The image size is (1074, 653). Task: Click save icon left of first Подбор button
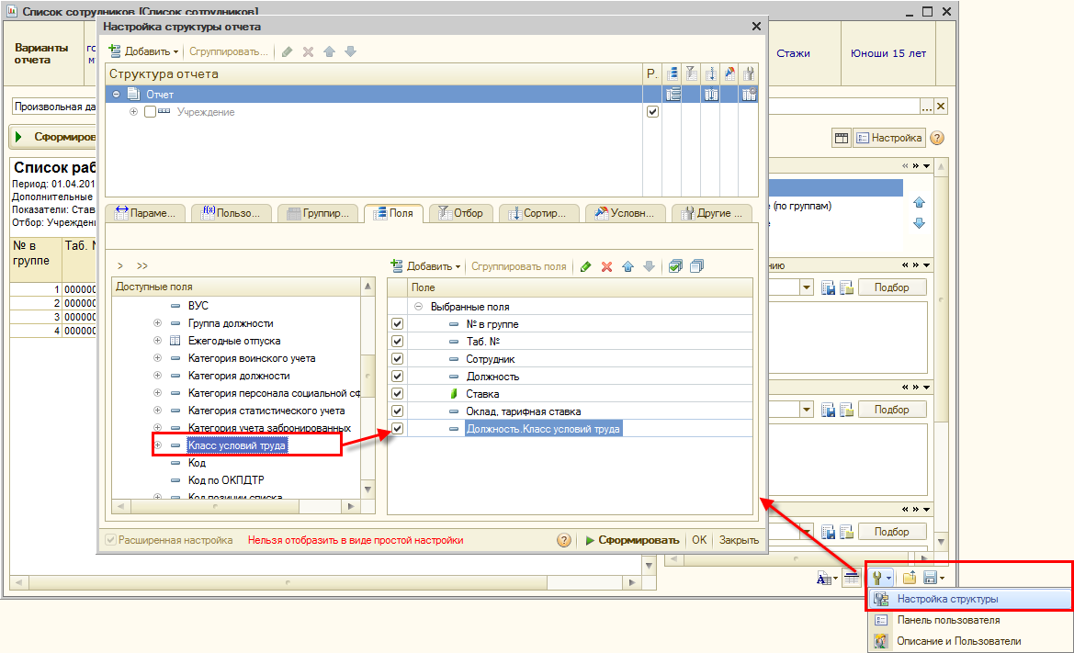[828, 288]
